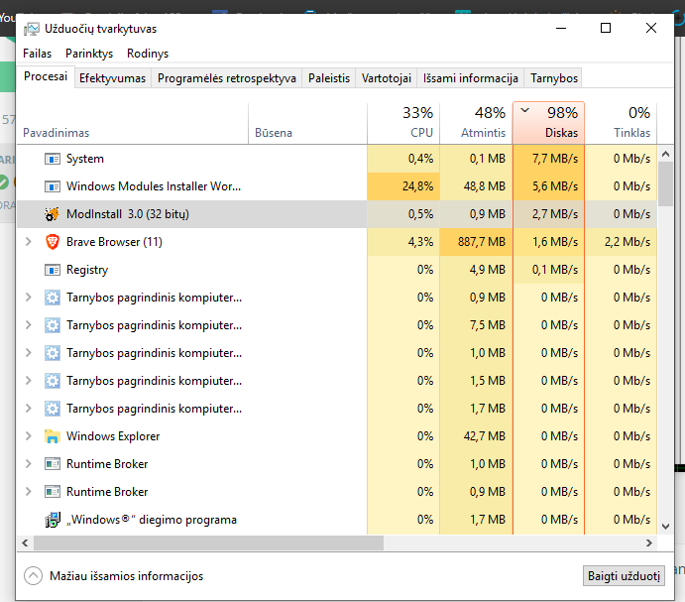The width and height of the screenshot is (685, 602).
Task: Click the Baigti užduotį button
Action: tap(624, 576)
